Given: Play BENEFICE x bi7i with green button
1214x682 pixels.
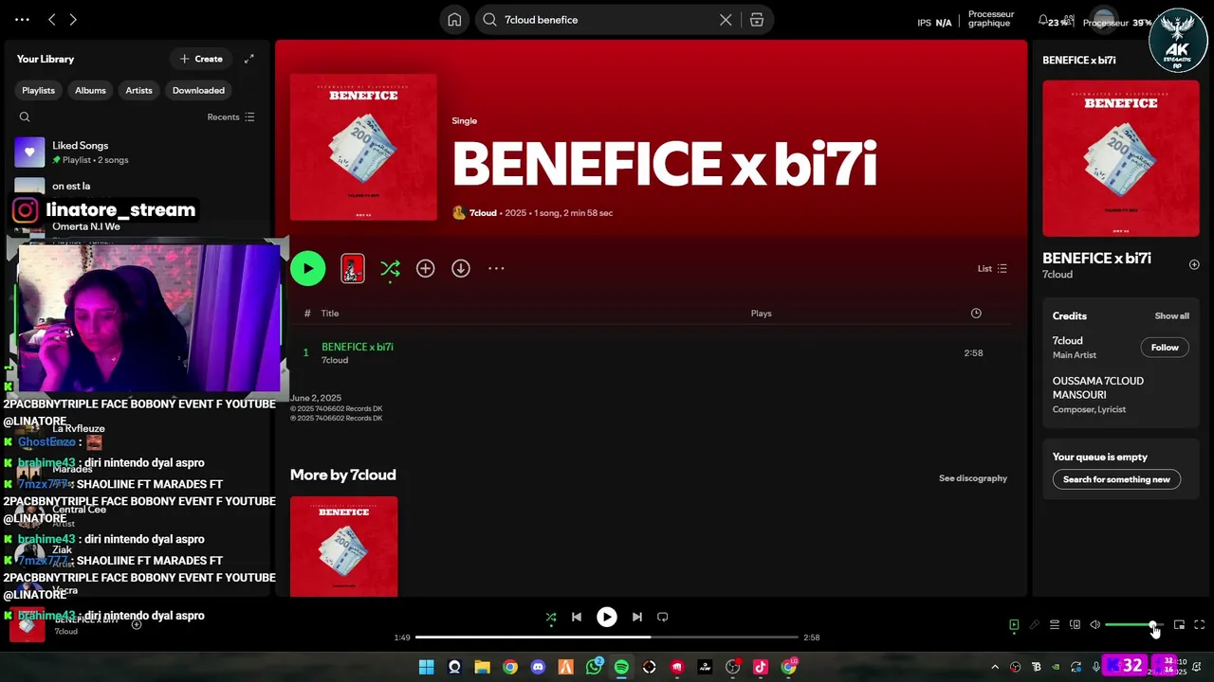Looking at the screenshot, I should [x=307, y=269].
